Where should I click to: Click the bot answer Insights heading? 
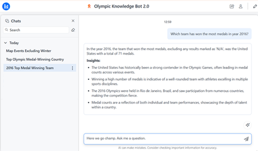[94, 60]
